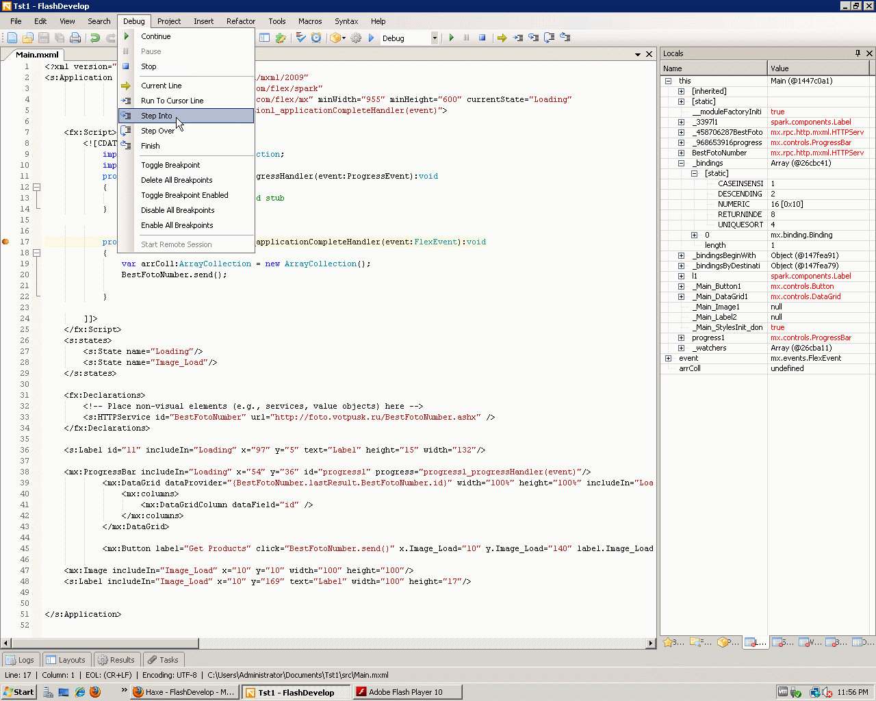This screenshot has height=701, width=876.
Task: Click the green Continue debugging play icon
Action: 452,38
